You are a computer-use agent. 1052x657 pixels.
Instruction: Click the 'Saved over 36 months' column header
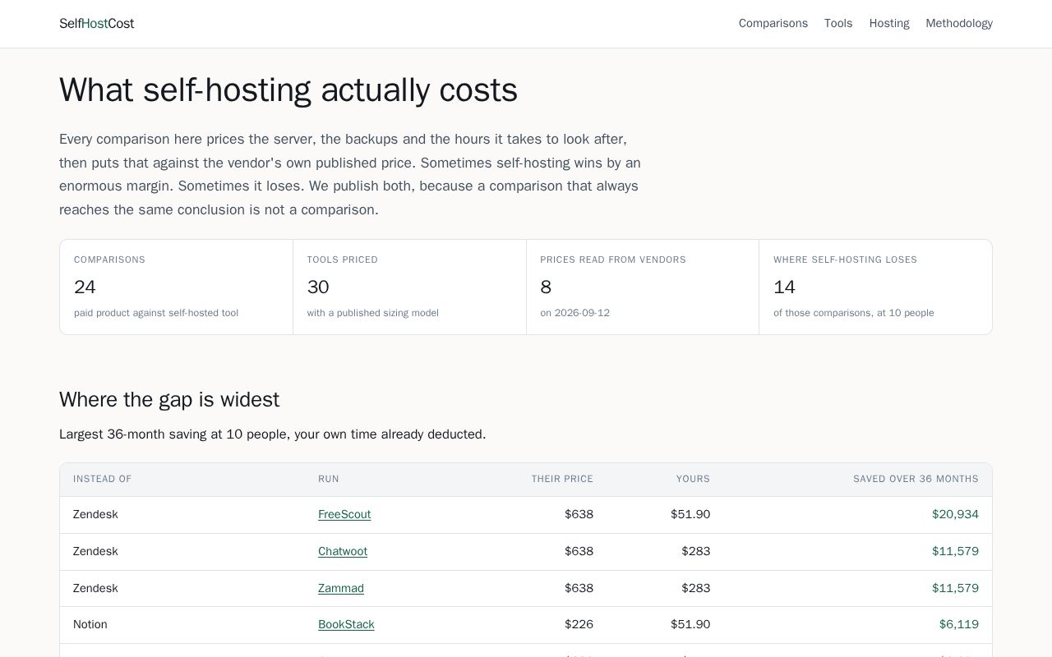916,479
